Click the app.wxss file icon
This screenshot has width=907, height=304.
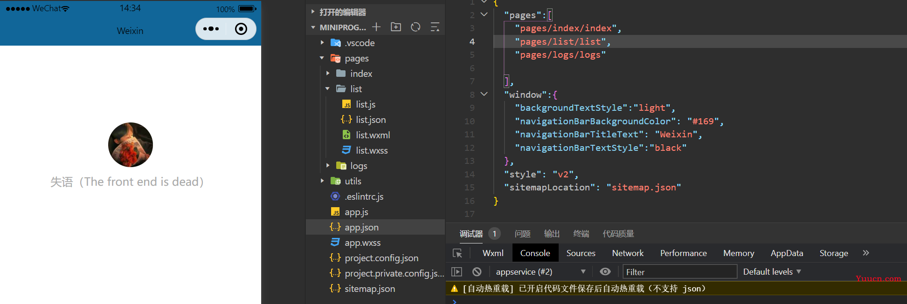point(335,243)
